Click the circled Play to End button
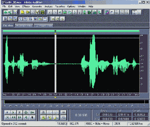The height and width of the screenshot is (127, 150). 26,112
